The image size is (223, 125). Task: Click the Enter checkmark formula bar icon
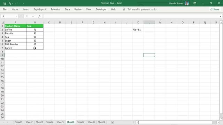click(x=33, y=16)
